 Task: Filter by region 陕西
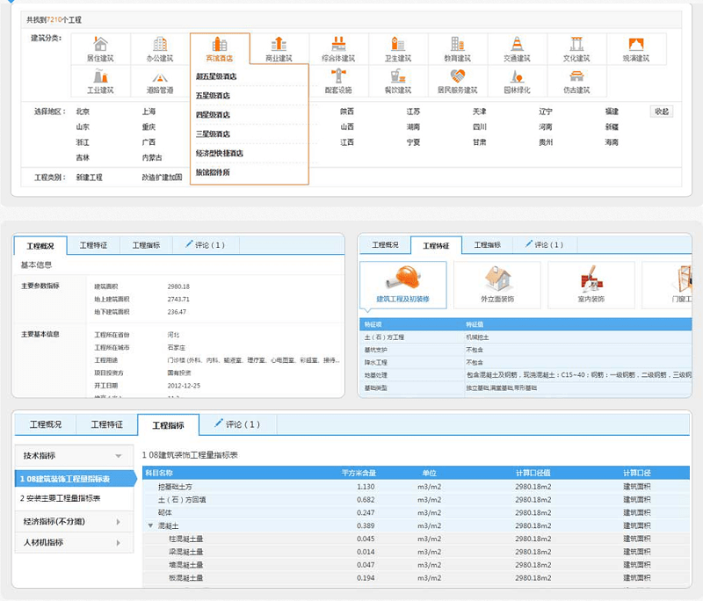tap(347, 112)
